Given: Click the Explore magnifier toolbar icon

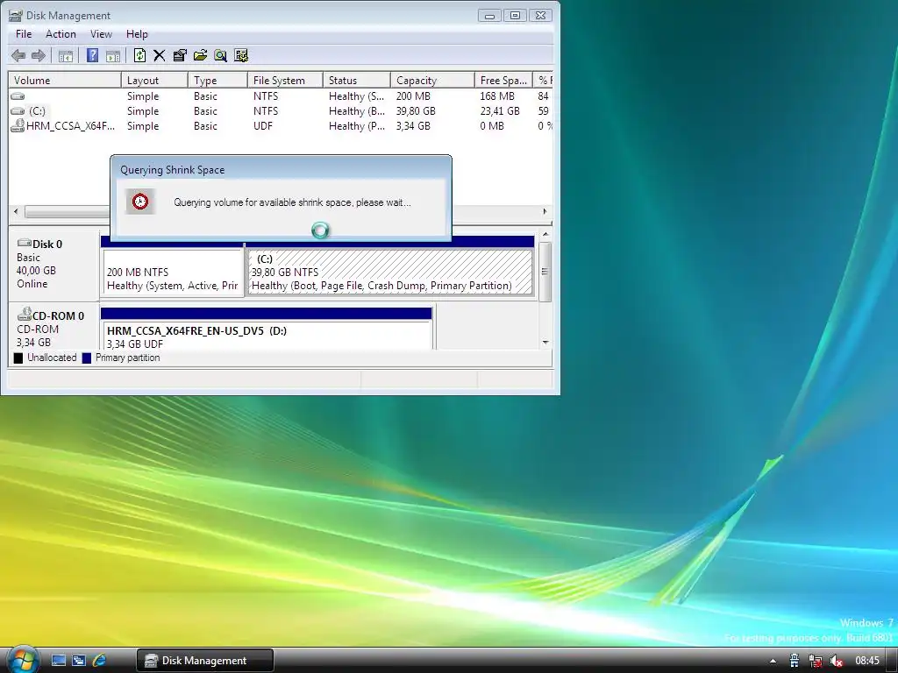Looking at the screenshot, I should point(220,55).
